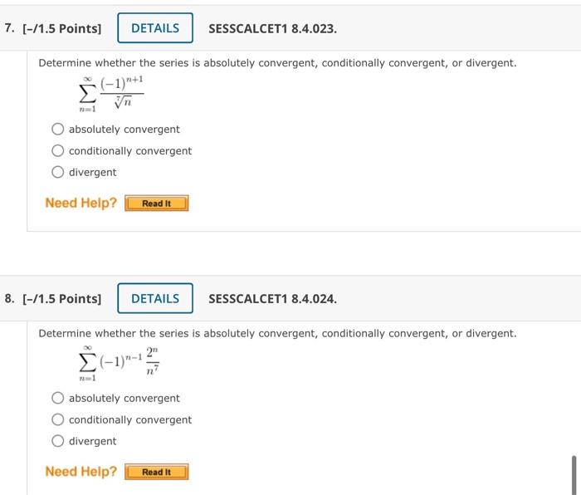Click the page scrollbar thumb on the right
This screenshot has height=495, width=581.
(x=574, y=473)
